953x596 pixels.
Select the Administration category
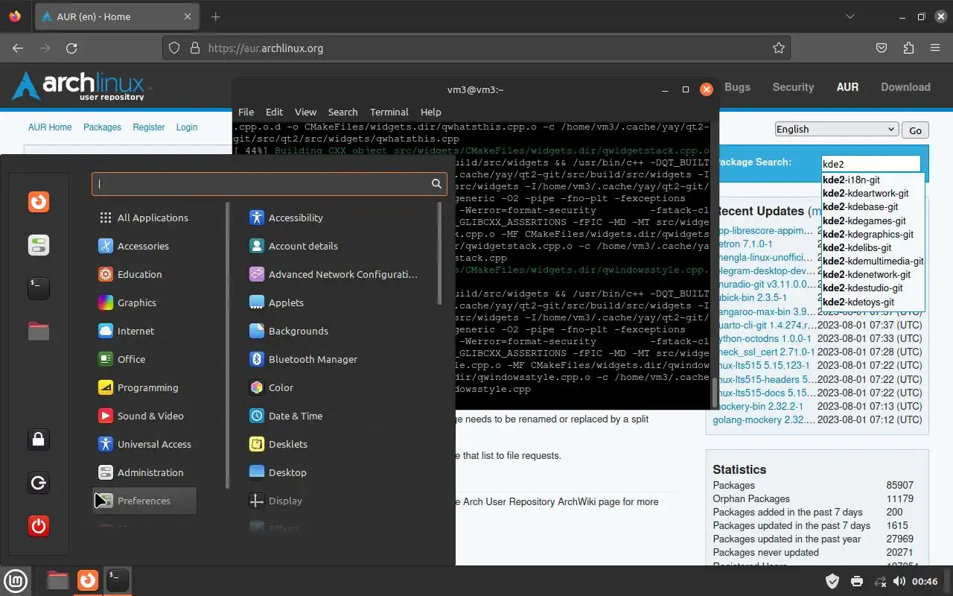coord(144,472)
